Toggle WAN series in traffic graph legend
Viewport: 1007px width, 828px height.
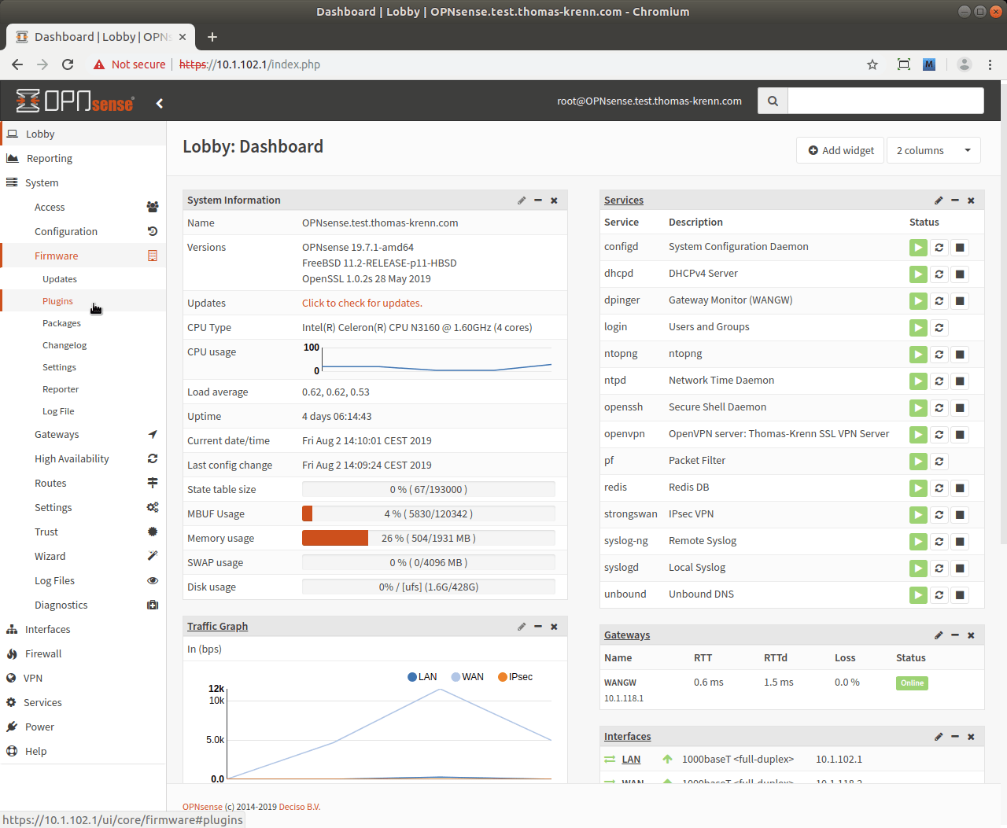tap(467, 677)
